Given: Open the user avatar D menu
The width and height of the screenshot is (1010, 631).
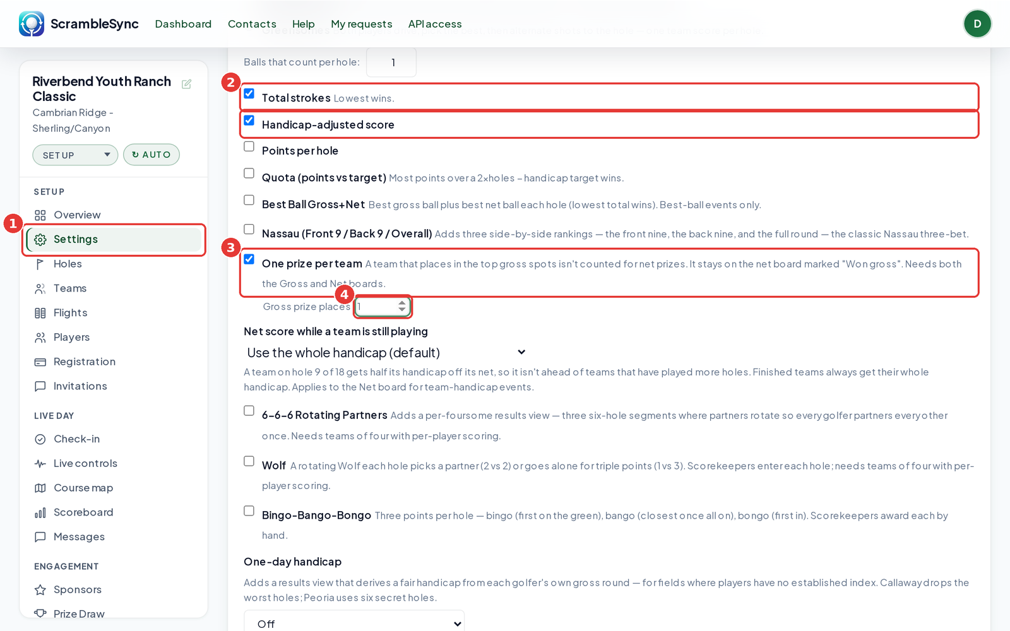Looking at the screenshot, I should click(x=977, y=24).
